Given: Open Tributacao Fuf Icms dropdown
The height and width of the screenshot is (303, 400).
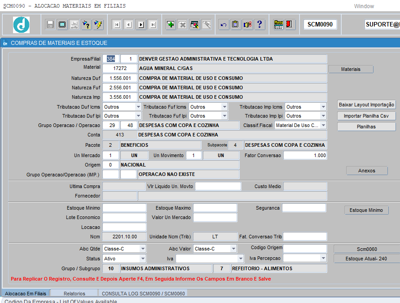Looking at the screenshot, I should 224,107.
